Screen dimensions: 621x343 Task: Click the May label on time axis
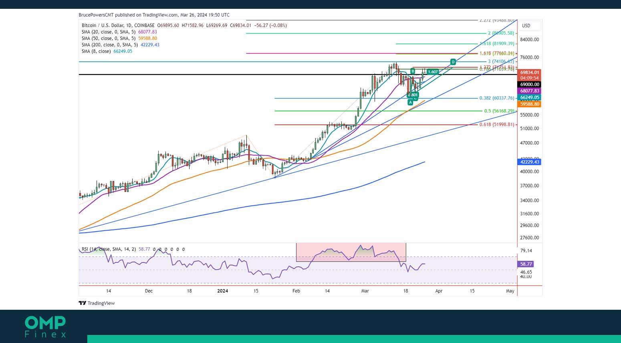tap(510, 291)
